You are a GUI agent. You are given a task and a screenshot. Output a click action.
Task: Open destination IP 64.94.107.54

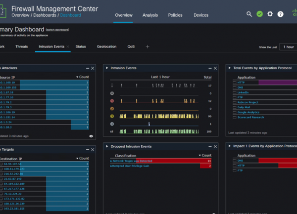tap(13, 164)
